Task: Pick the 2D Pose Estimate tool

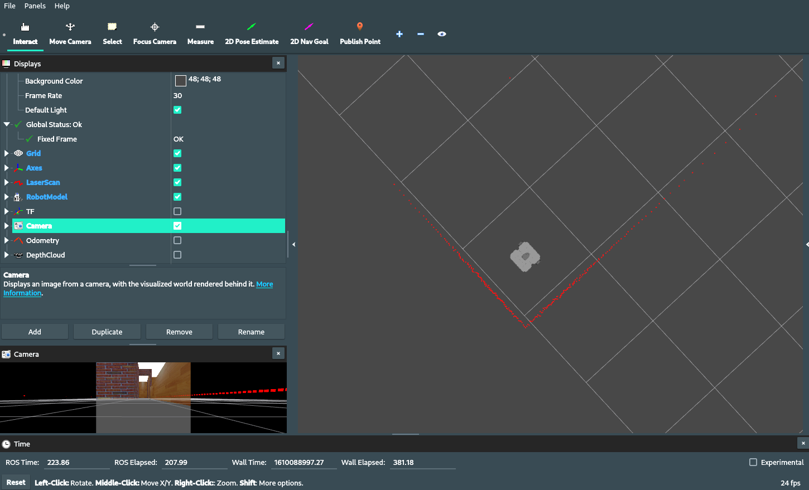Action: [x=252, y=34]
